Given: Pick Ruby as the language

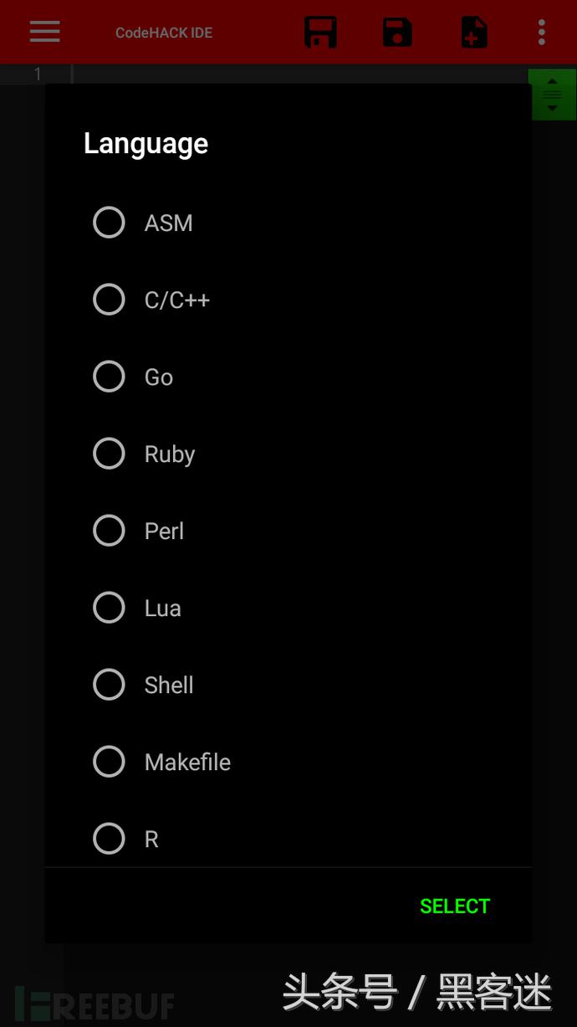Looking at the screenshot, I should tap(109, 454).
